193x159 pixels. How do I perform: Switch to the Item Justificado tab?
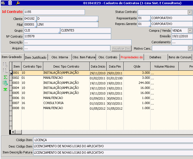[x=35, y=57]
